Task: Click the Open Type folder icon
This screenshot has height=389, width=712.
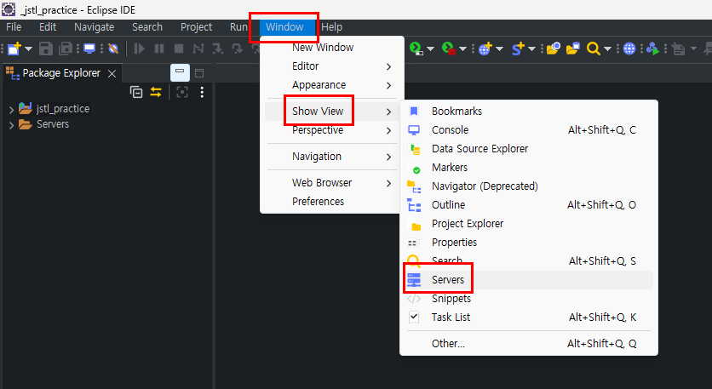Action: tap(553, 49)
